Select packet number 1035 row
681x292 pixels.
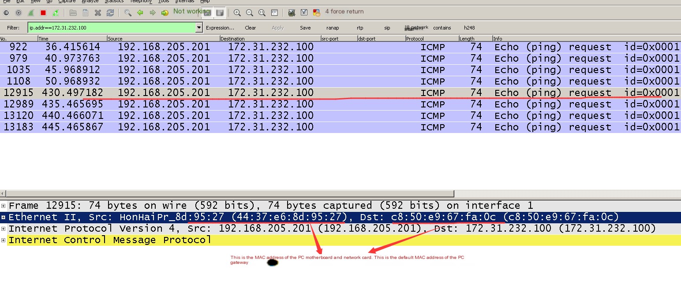pos(340,70)
